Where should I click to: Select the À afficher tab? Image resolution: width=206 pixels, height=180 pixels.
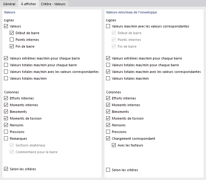(x=28, y=4)
